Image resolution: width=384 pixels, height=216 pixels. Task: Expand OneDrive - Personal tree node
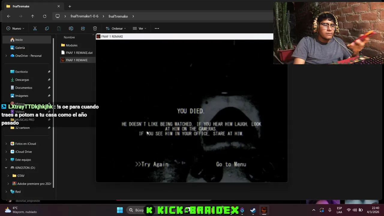6,56
